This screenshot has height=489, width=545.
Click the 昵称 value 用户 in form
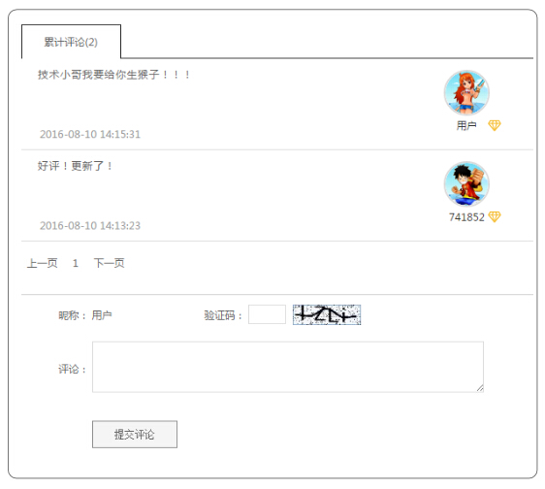pos(102,315)
